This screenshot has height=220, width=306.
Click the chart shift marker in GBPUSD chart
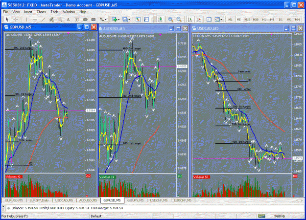69,33
